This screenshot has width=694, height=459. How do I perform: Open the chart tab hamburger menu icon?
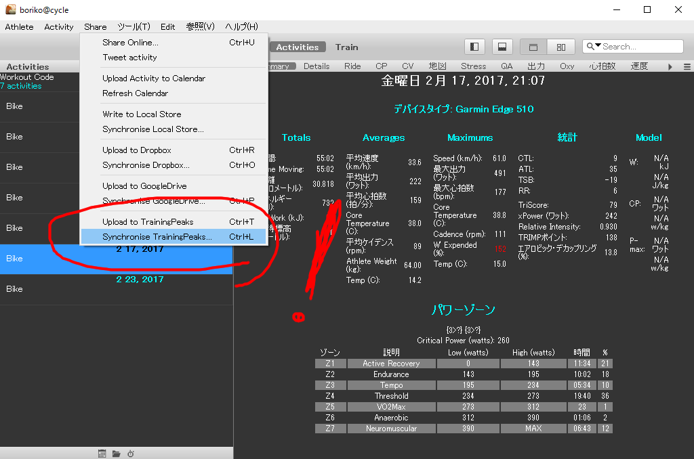pyautogui.click(x=687, y=66)
